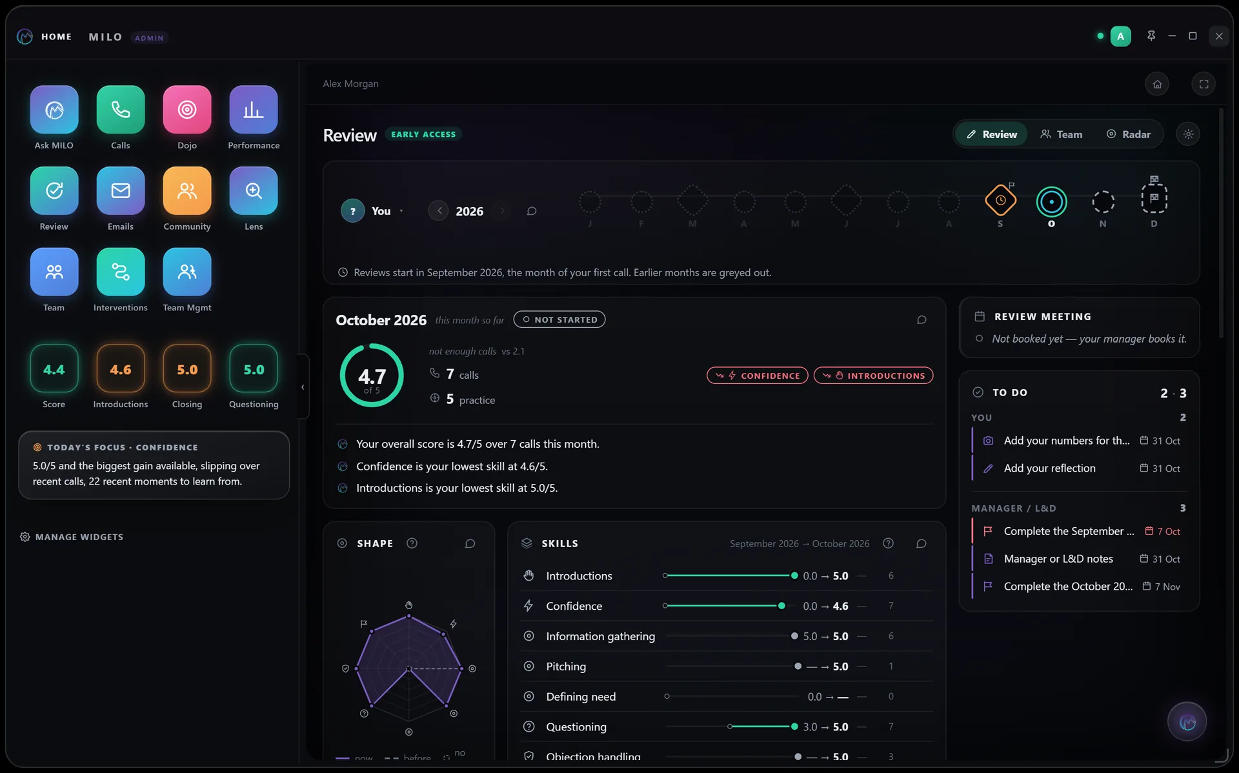1239x773 pixels.
Task: Enter fullscreen with the expand icon
Action: [x=1204, y=84]
